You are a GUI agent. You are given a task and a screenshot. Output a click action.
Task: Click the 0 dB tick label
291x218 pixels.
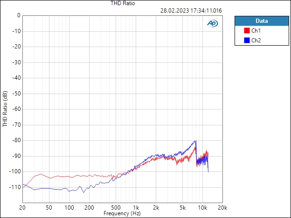click(19, 15)
